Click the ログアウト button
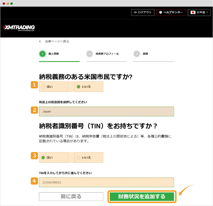Image resolution: width=213 pixels, height=206 pixels. point(143,13)
